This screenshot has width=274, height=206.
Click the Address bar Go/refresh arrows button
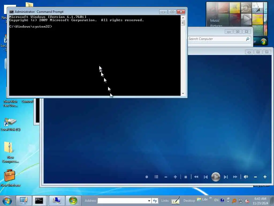[155, 201]
